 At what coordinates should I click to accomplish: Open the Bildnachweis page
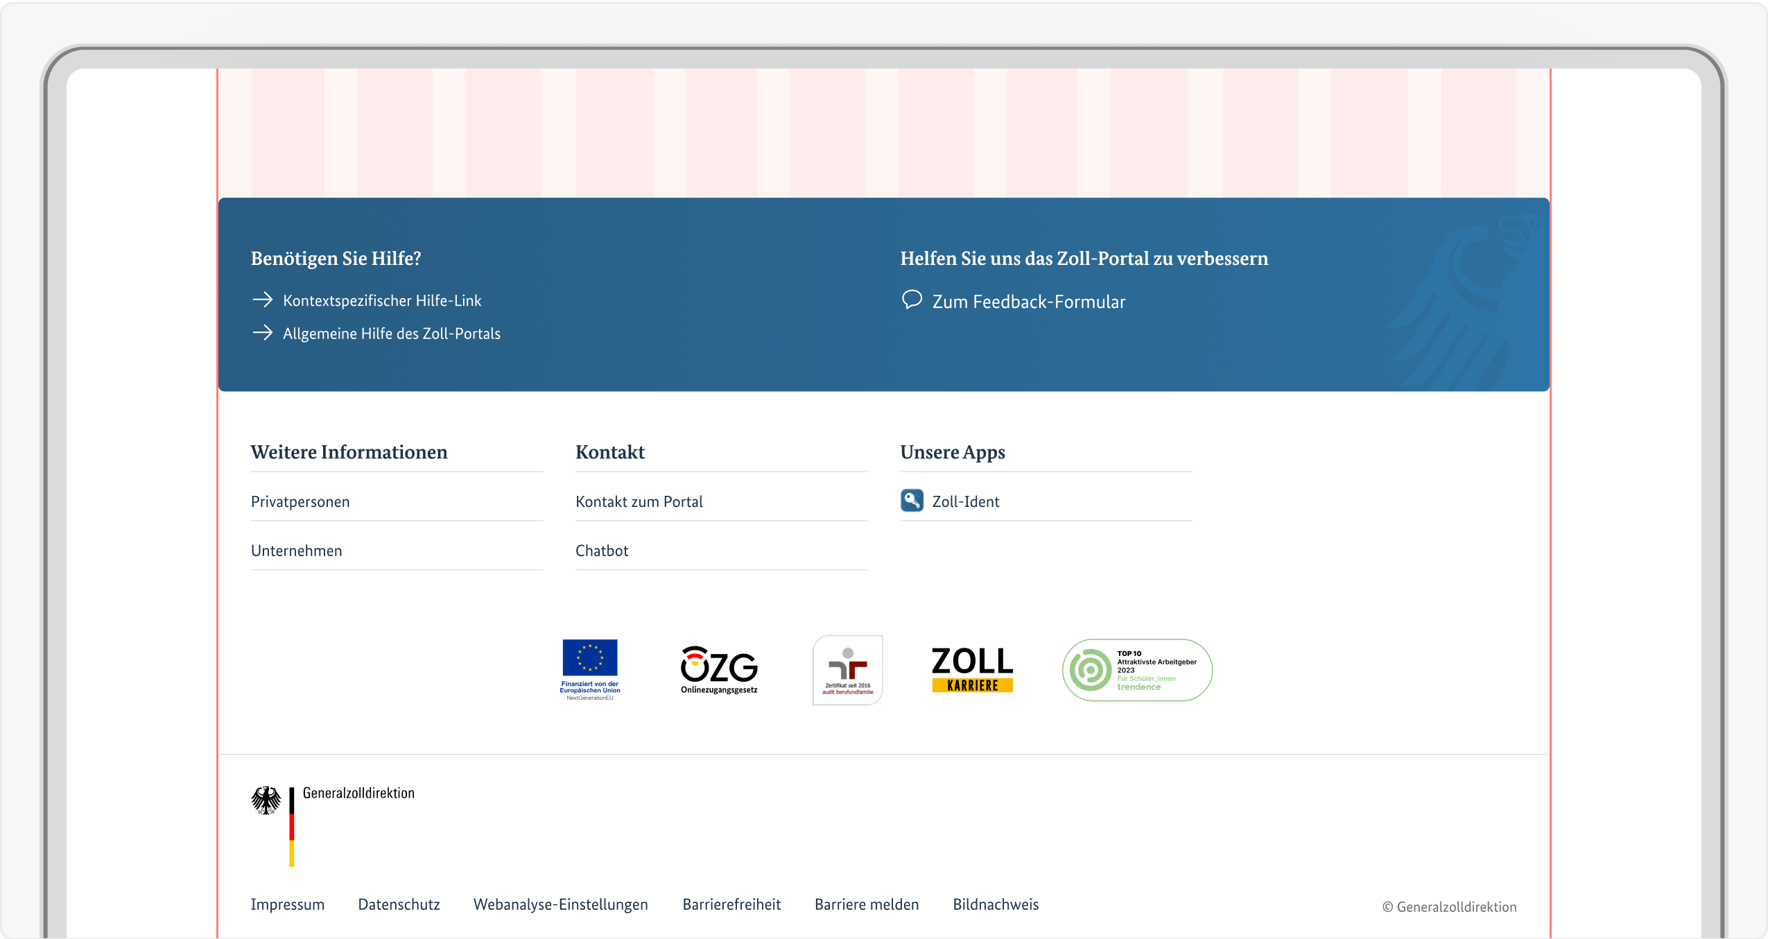(x=995, y=904)
